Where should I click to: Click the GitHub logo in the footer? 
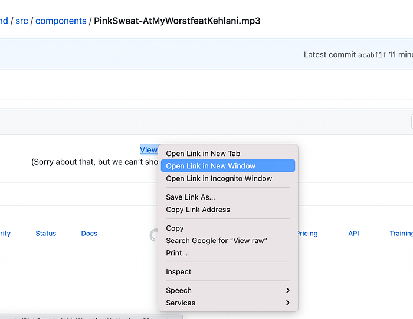coord(154,235)
